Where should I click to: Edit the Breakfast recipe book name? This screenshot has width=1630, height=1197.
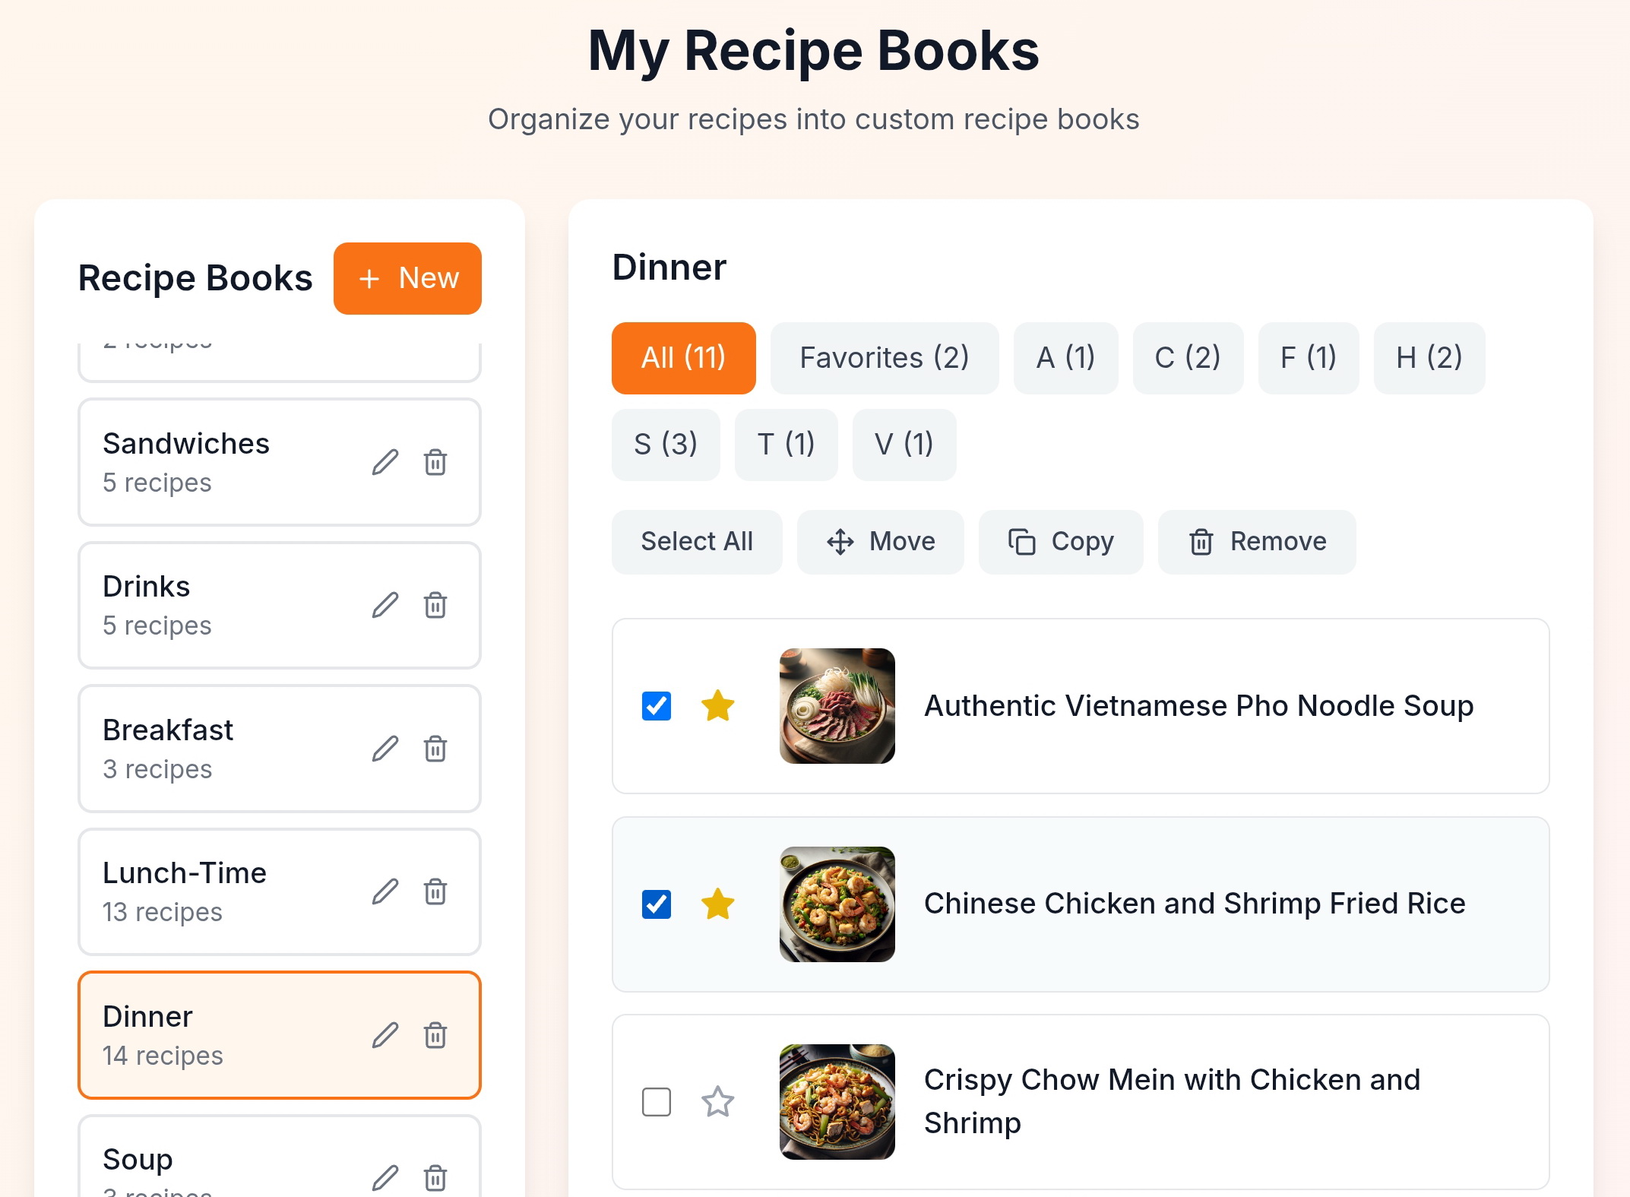[x=385, y=749]
